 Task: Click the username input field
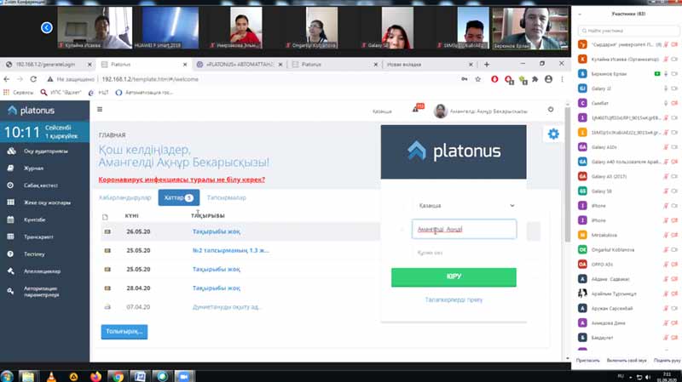(x=464, y=229)
